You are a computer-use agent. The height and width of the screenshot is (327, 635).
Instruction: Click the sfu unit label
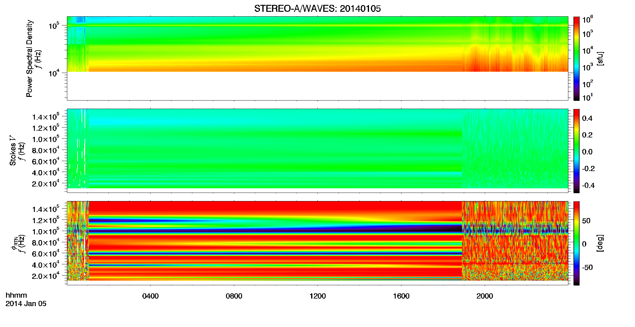coord(600,58)
